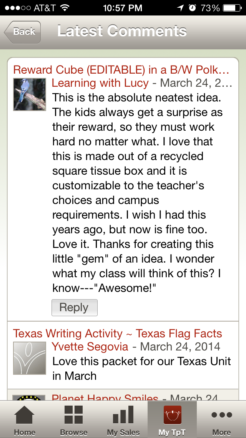
Task: Select the My TpT apple icon
Action: pos(172,416)
